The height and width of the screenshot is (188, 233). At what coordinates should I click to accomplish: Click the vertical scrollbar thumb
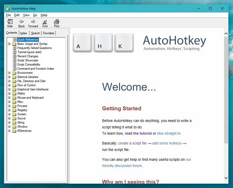(226, 90)
